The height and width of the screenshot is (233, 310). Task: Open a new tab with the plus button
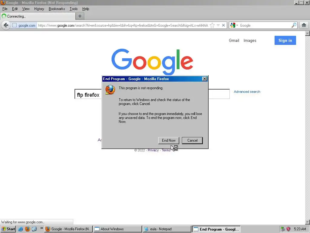(x=80, y=16)
